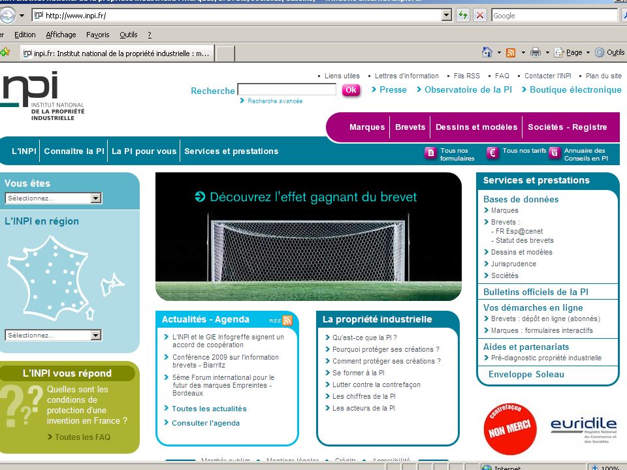Viewport: 627px width, 470px height.
Task: Select the Dessins et modèles tab
Action: click(476, 127)
